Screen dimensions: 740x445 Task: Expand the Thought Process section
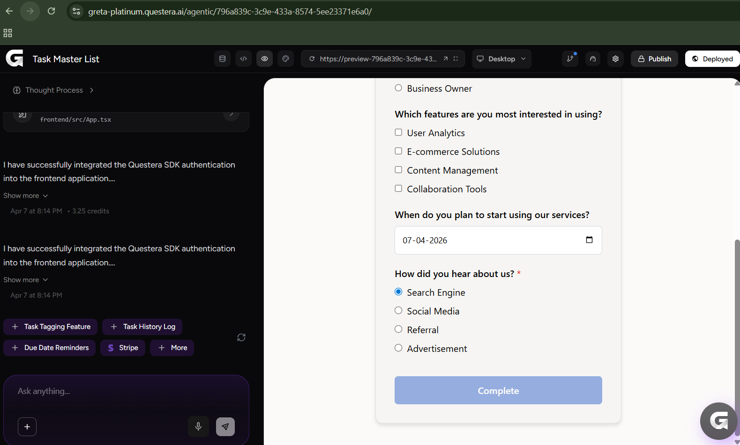53,90
